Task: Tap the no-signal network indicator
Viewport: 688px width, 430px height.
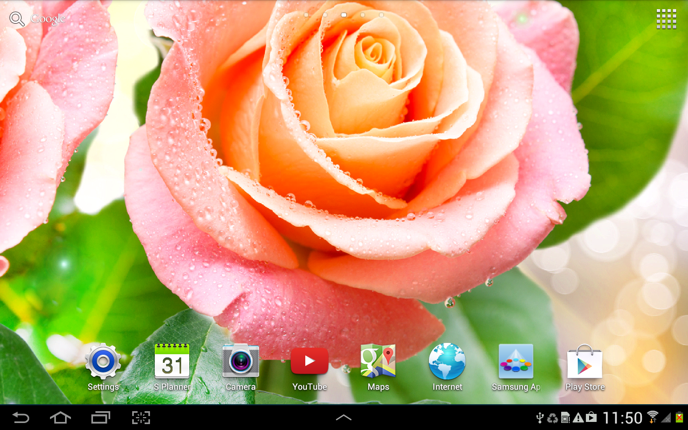Action: point(666,418)
